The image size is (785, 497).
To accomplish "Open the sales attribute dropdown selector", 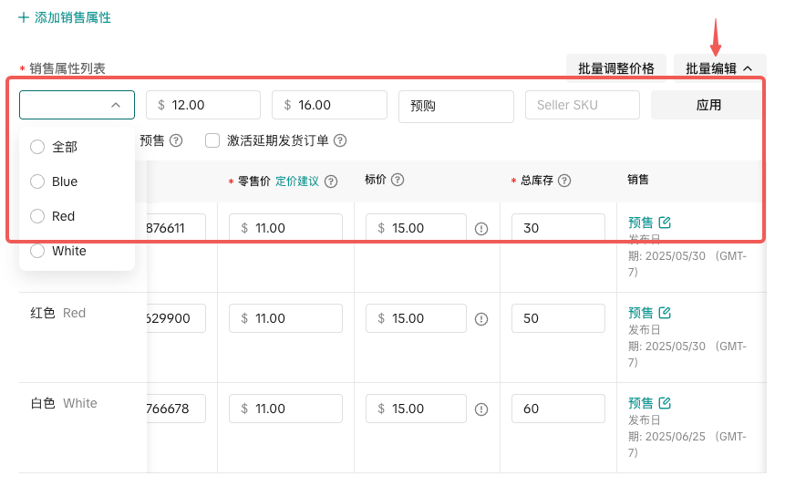I will (77, 105).
